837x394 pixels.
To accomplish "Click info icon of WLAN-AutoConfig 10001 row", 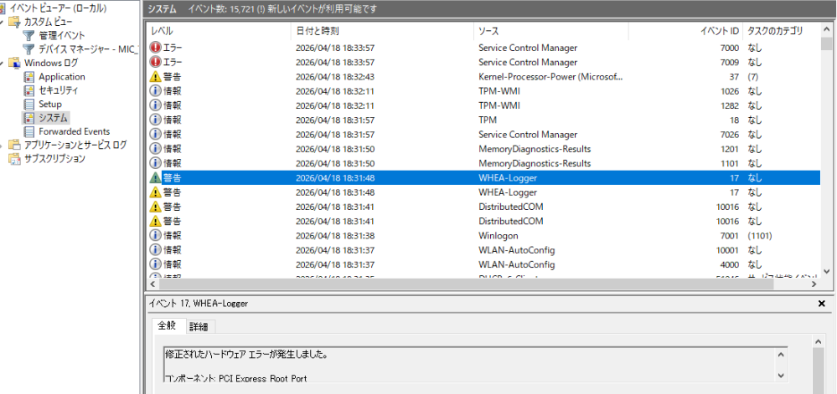I will pyautogui.click(x=155, y=249).
